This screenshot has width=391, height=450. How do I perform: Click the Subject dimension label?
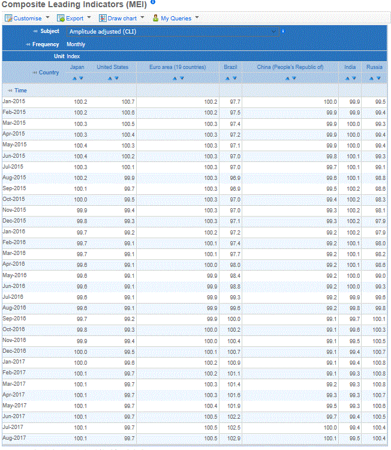[50, 31]
